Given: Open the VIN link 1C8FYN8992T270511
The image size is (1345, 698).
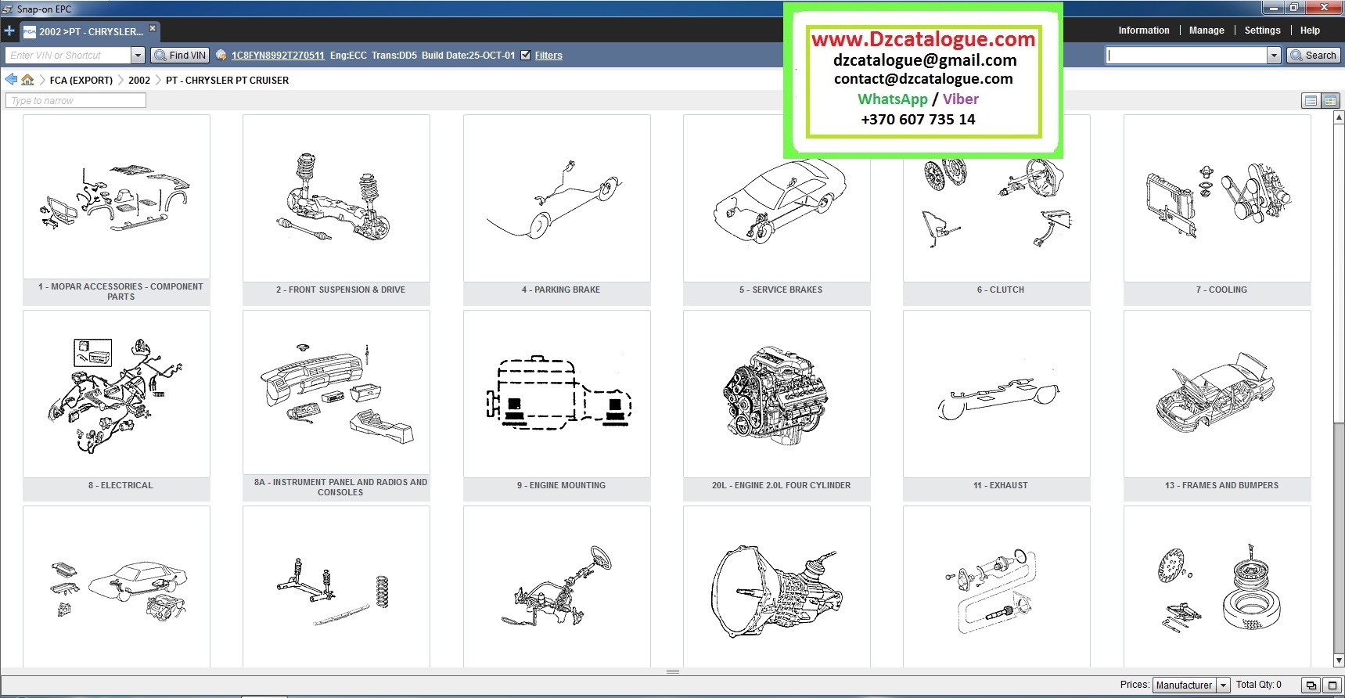Looking at the screenshot, I should click(x=278, y=56).
